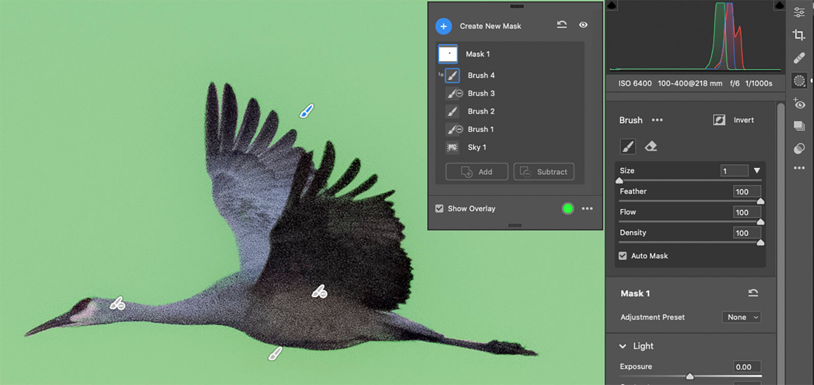Open the Red Eye removal tool

[799, 103]
